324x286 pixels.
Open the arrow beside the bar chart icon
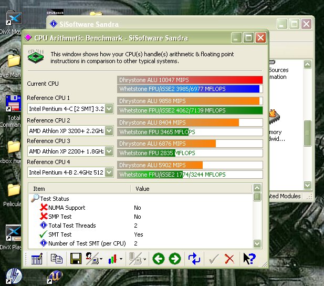click(x=121, y=259)
